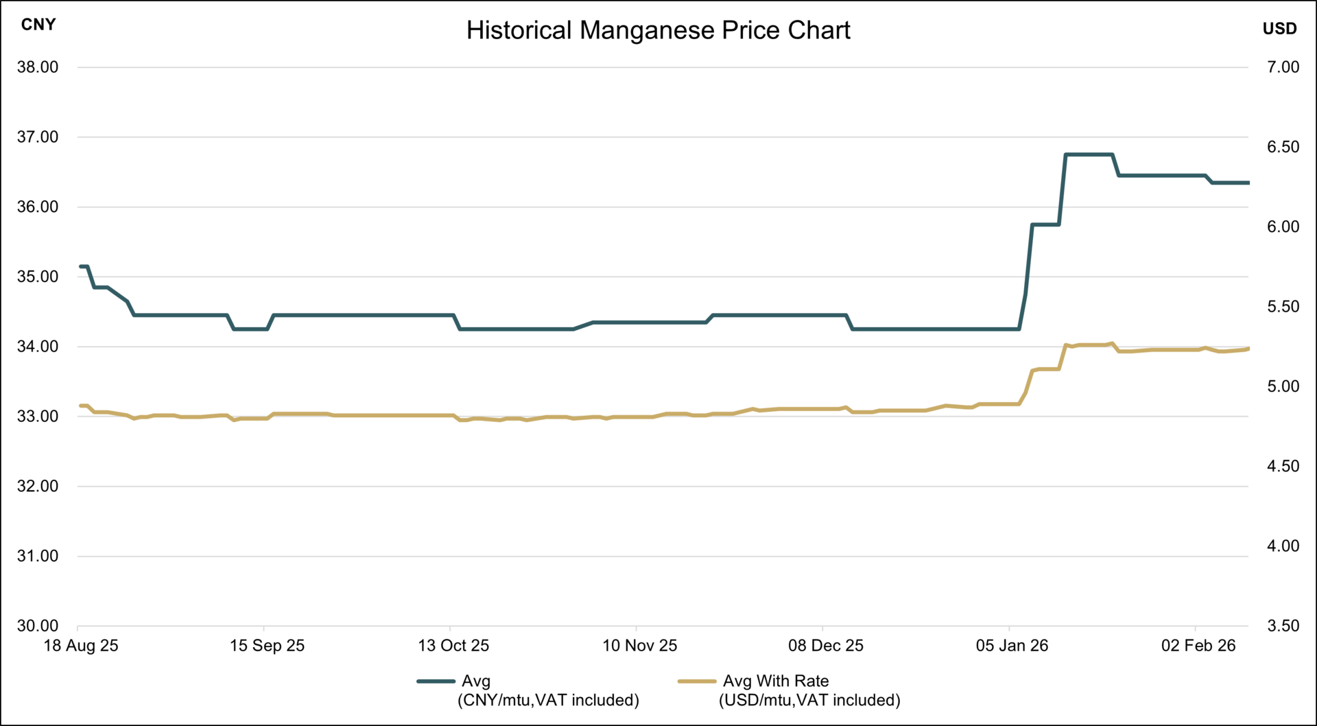Select the 05 Jan 26 date label

coord(1012,646)
